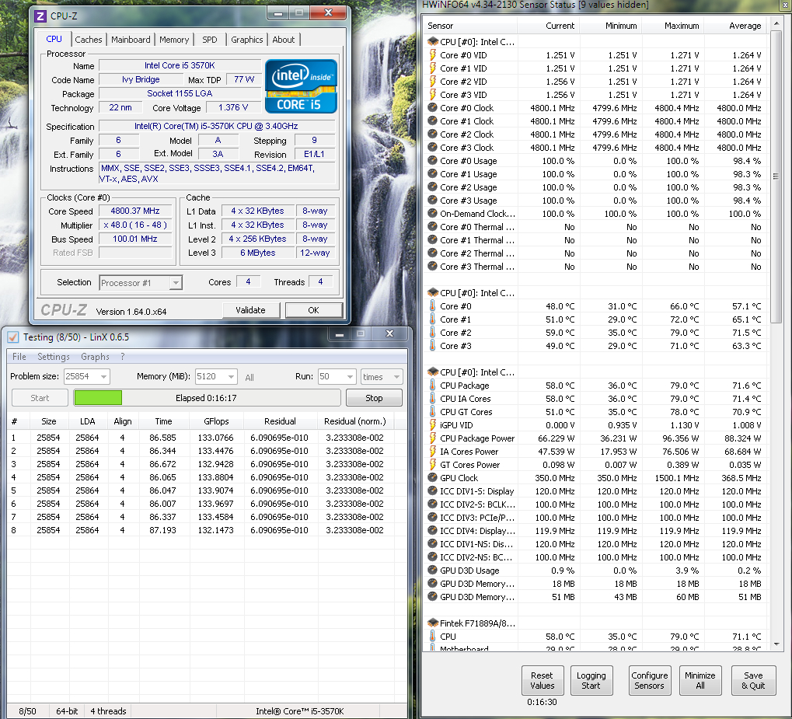Image resolution: width=792 pixels, height=719 pixels.
Task: Click the Core Voltage value 1.376 V
Action: tap(233, 107)
